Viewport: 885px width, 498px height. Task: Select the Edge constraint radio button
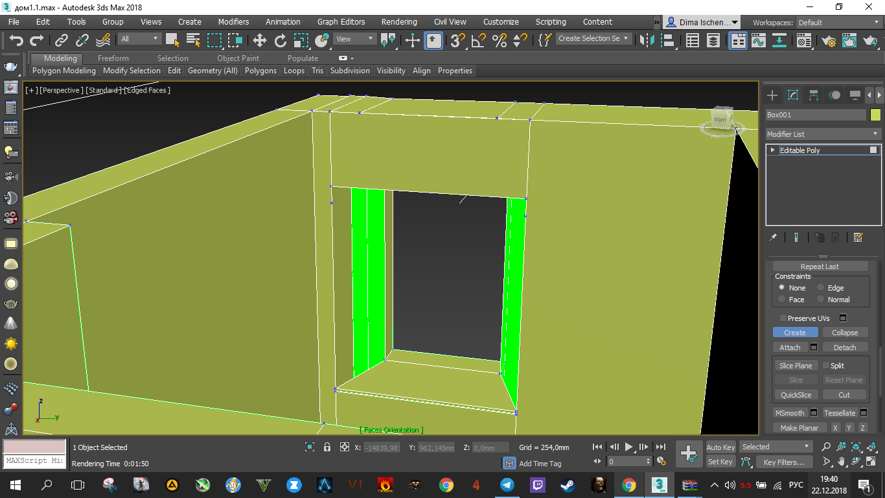pyautogui.click(x=820, y=287)
